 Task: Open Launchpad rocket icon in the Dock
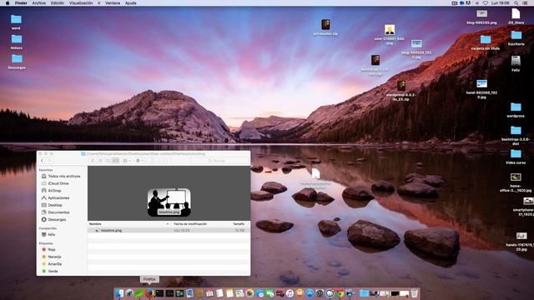(129, 293)
